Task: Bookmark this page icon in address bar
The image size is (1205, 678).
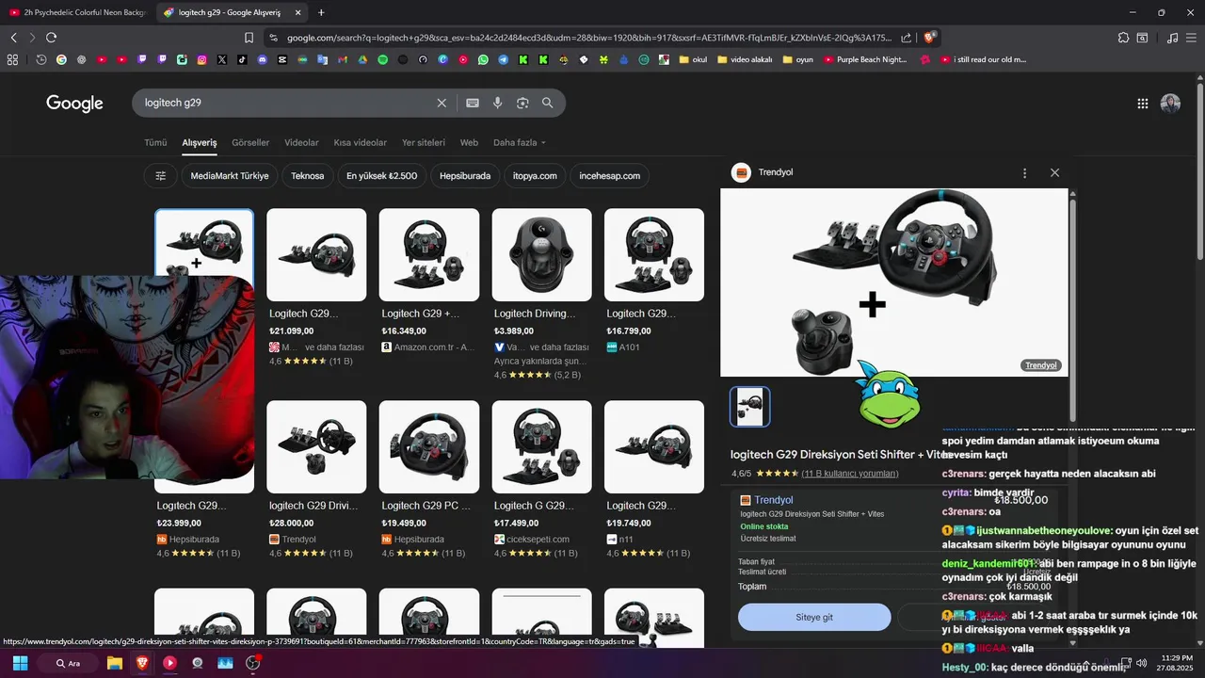Action: point(249,38)
